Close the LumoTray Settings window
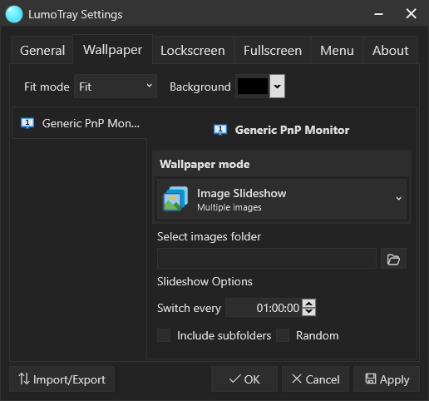This screenshot has height=401, width=429. point(412,13)
